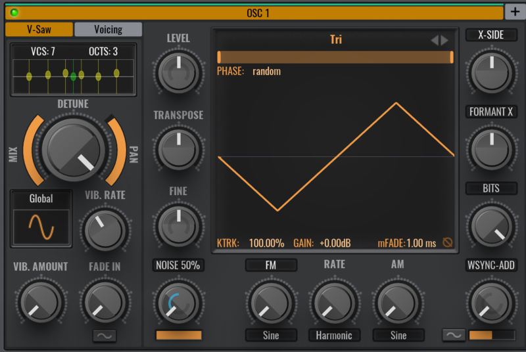526x352 pixels.
Task: Select previous waveform with left arrow
Action: [435, 41]
